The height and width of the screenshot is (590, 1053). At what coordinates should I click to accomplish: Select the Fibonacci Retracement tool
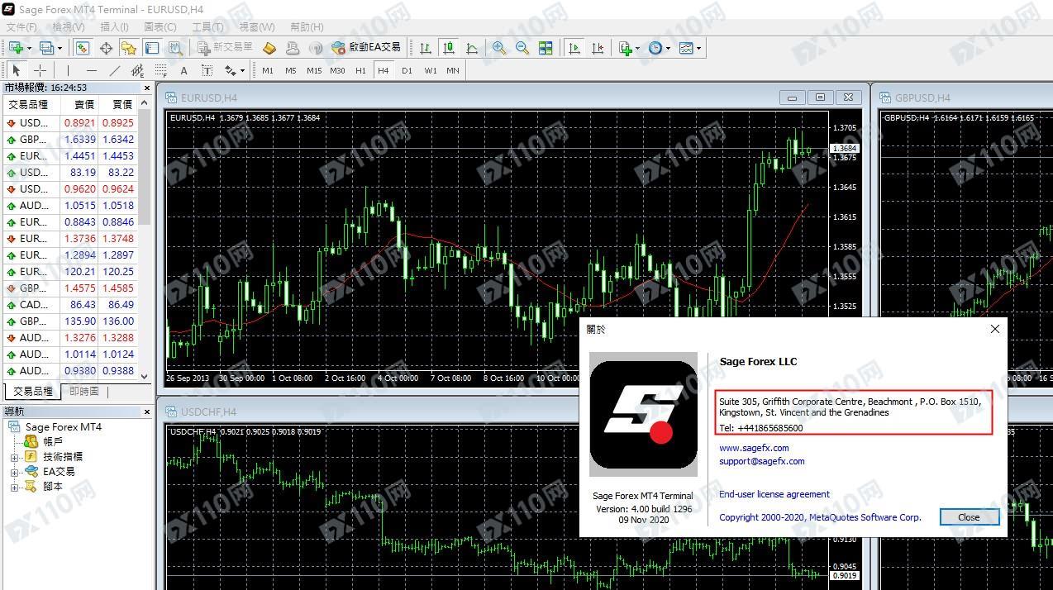click(160, 70)
